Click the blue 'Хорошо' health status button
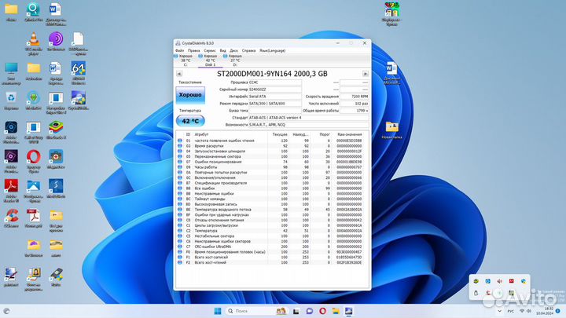Screen dimensions: 566x318 coord(189,95)
